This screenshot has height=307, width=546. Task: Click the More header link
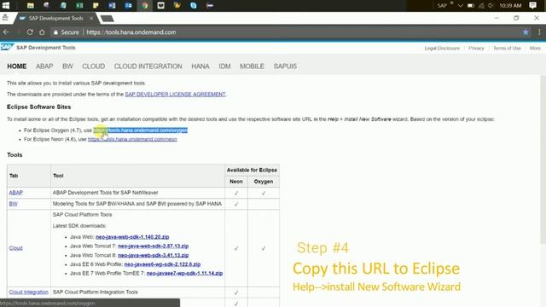(535, 48)
